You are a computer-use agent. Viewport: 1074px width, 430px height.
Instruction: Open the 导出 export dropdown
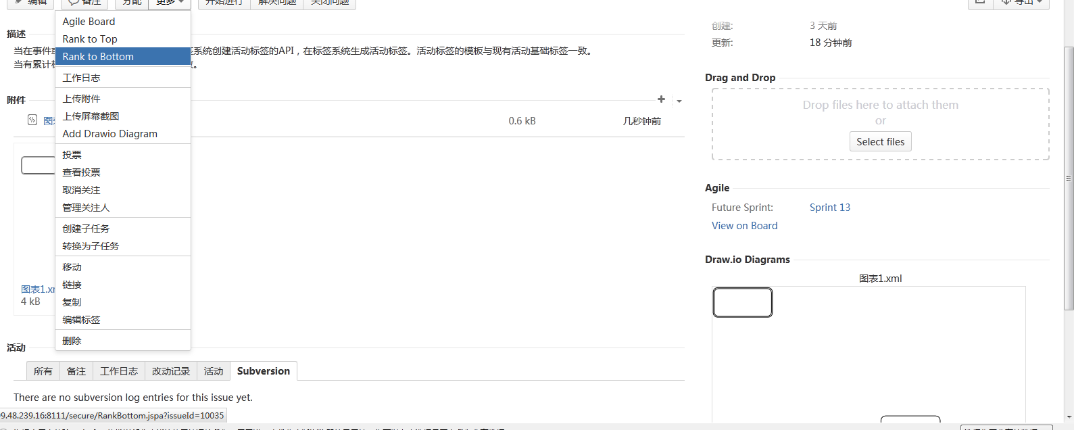(1021, 3)
